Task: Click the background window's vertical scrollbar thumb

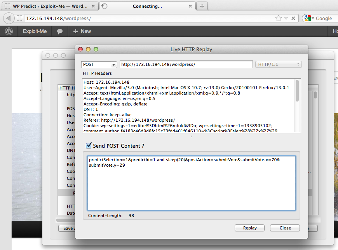Action: click(315, 95)
